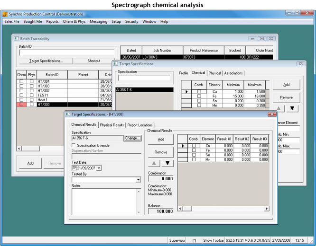Image resolution: width=316 pixels, height=246 pixels.
Task: Tick Chem checkbox for batch HT/304
Action: coord(21,81)
